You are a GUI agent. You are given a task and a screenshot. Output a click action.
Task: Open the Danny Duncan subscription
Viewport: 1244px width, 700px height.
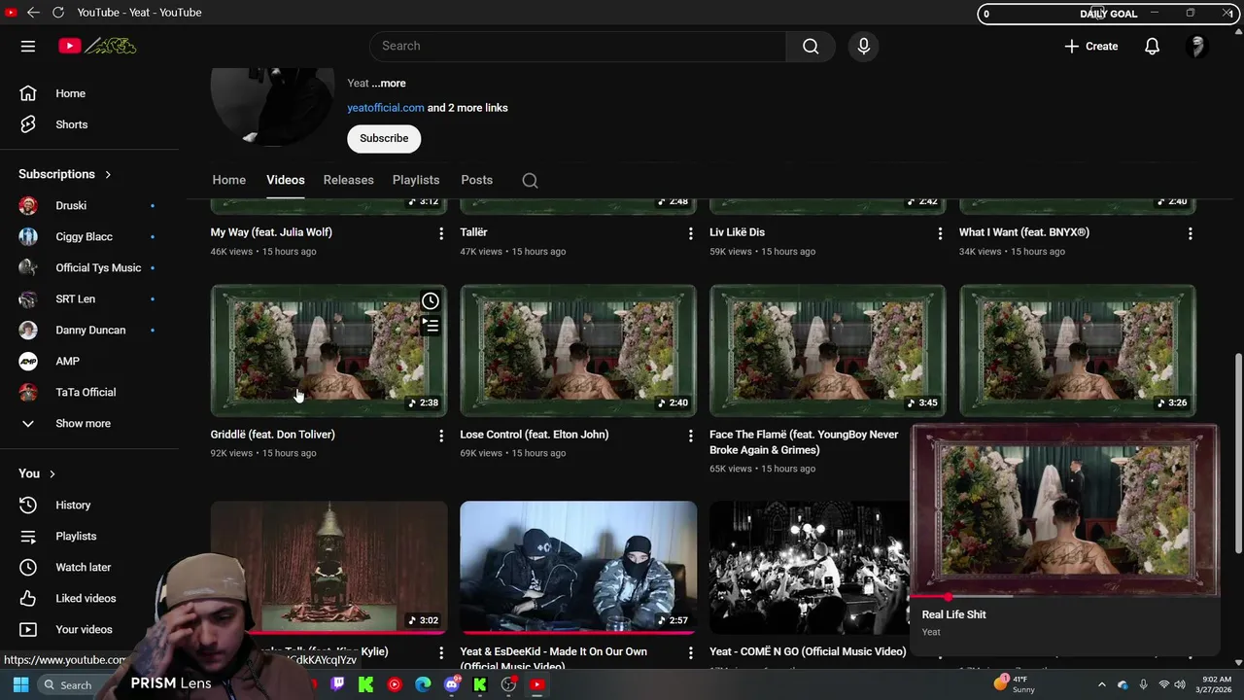[x=89, y=330]
